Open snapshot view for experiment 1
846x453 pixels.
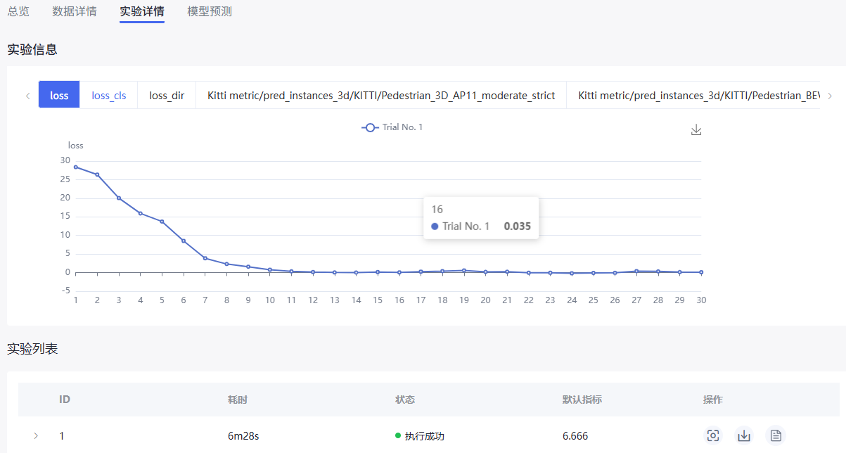pyautogui.click(x=713, y=435)
